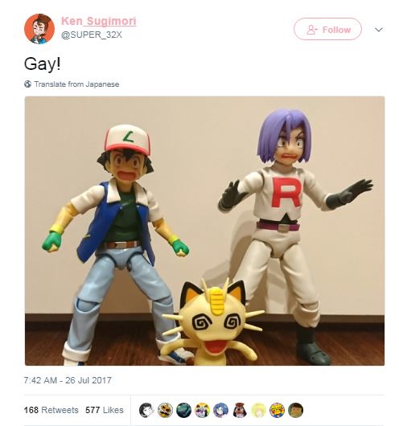
Task: View the 577 Likes list
Action: 105,410
